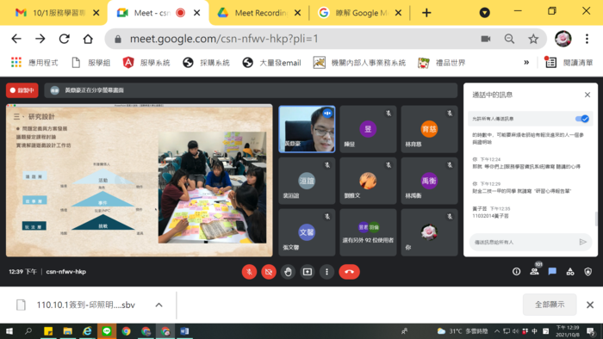Screen dimensions: 603x339
Task: Open the host controls shield icon
Action: pos(588,271)
